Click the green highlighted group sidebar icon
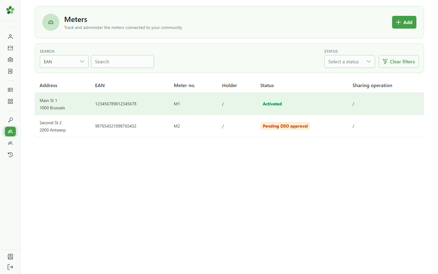 (x=10, y=132)
